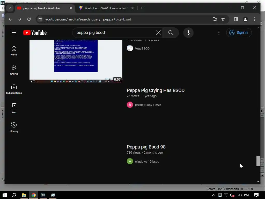The image size is (265, 199).
Task: Close the YouTube to WAV Downloader tab
Action: pyautogui.click(x=132, y=8)
